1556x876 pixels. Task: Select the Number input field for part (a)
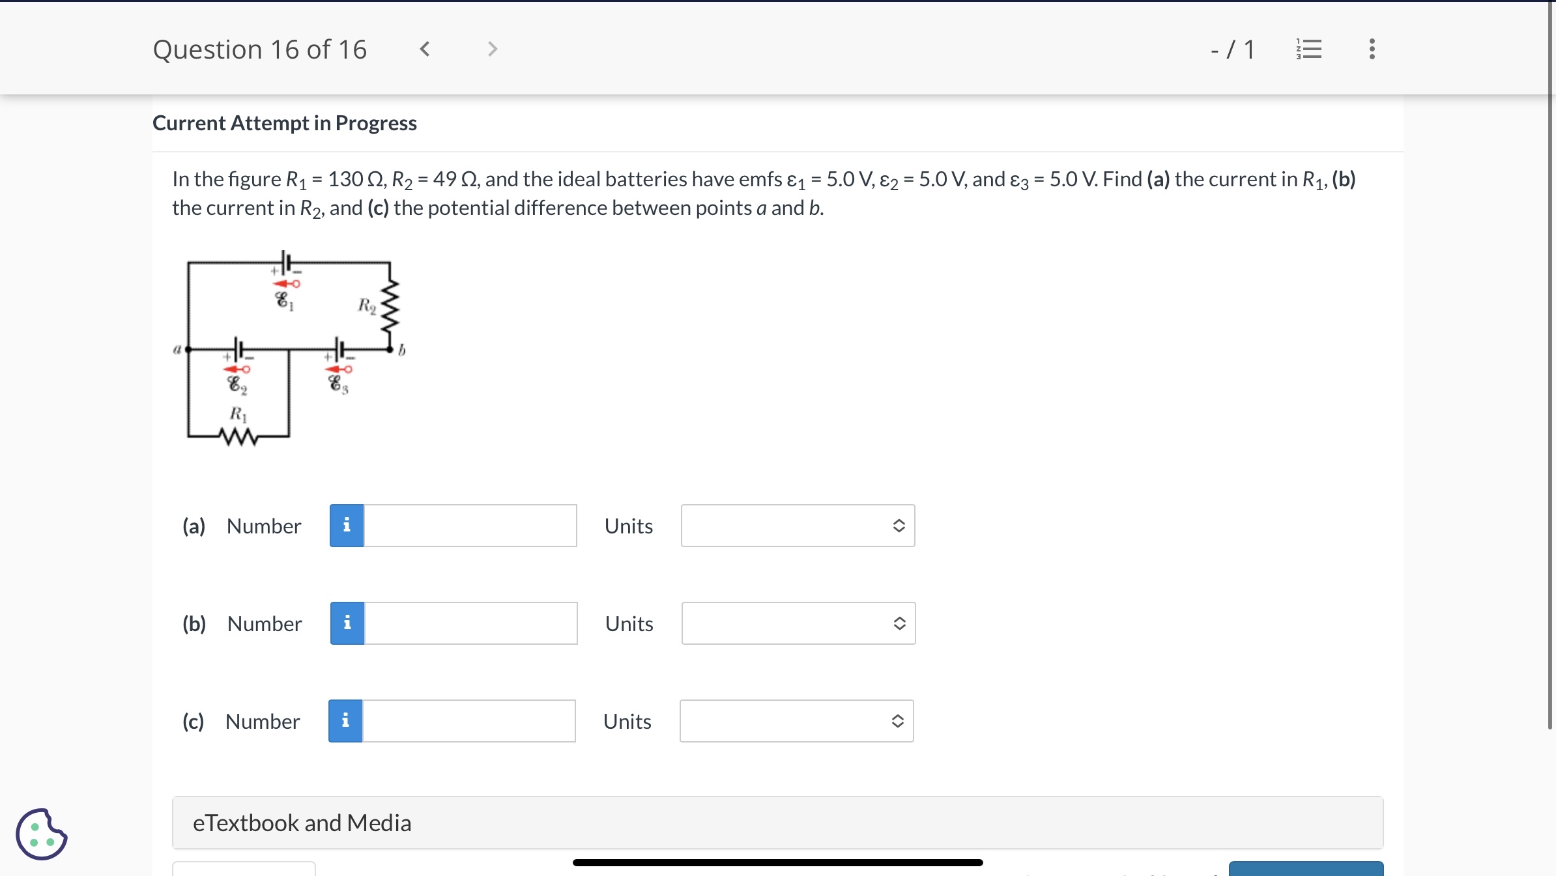click(469, 526)
